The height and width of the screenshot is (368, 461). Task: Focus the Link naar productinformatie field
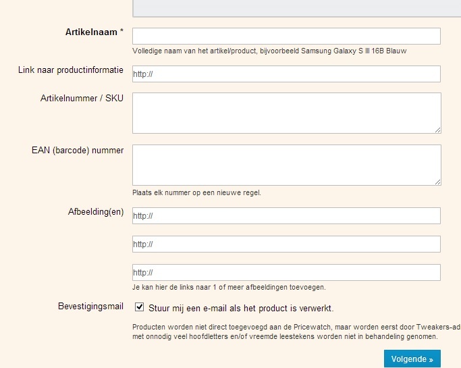(286, 74)
